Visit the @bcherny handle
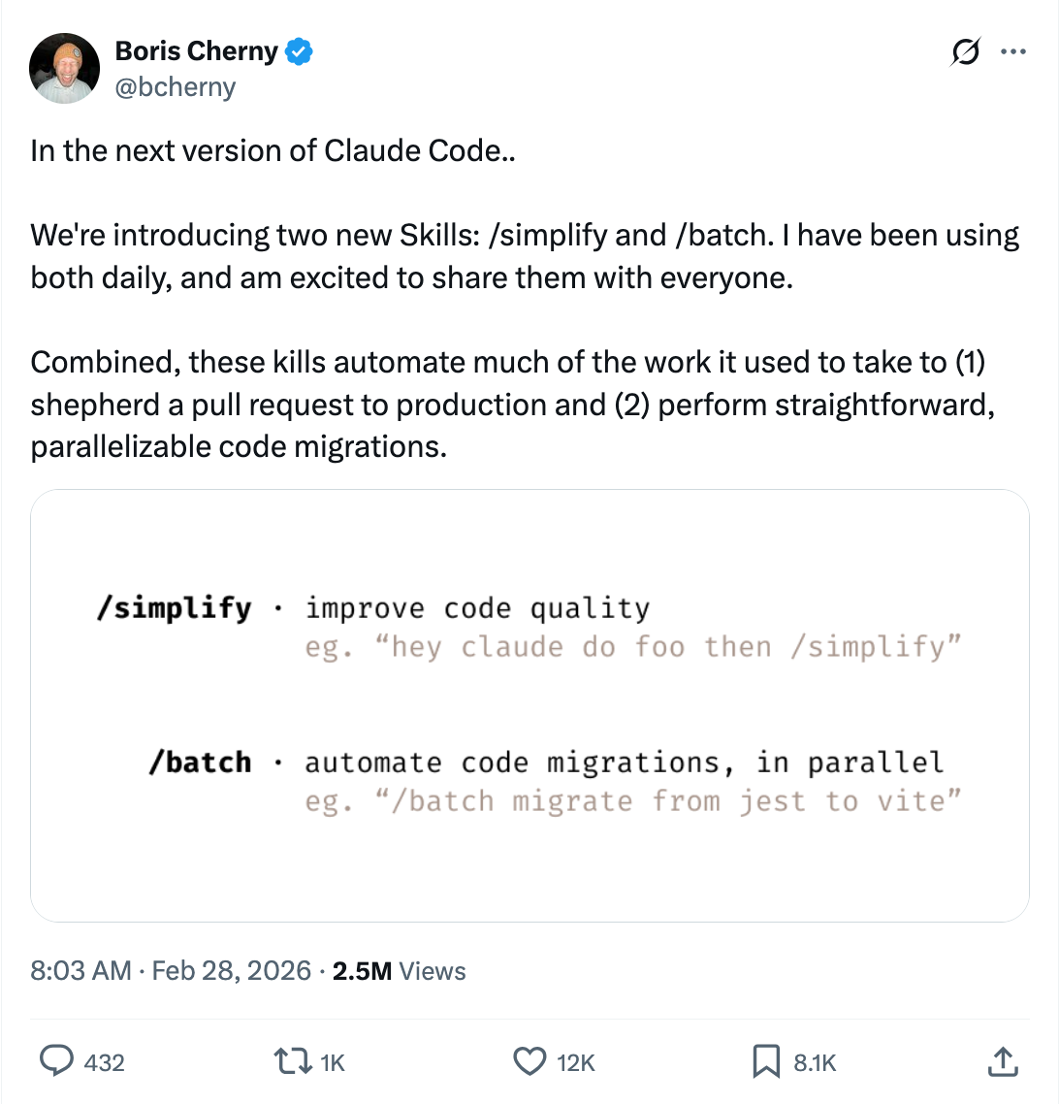 (x=176, y=86)
